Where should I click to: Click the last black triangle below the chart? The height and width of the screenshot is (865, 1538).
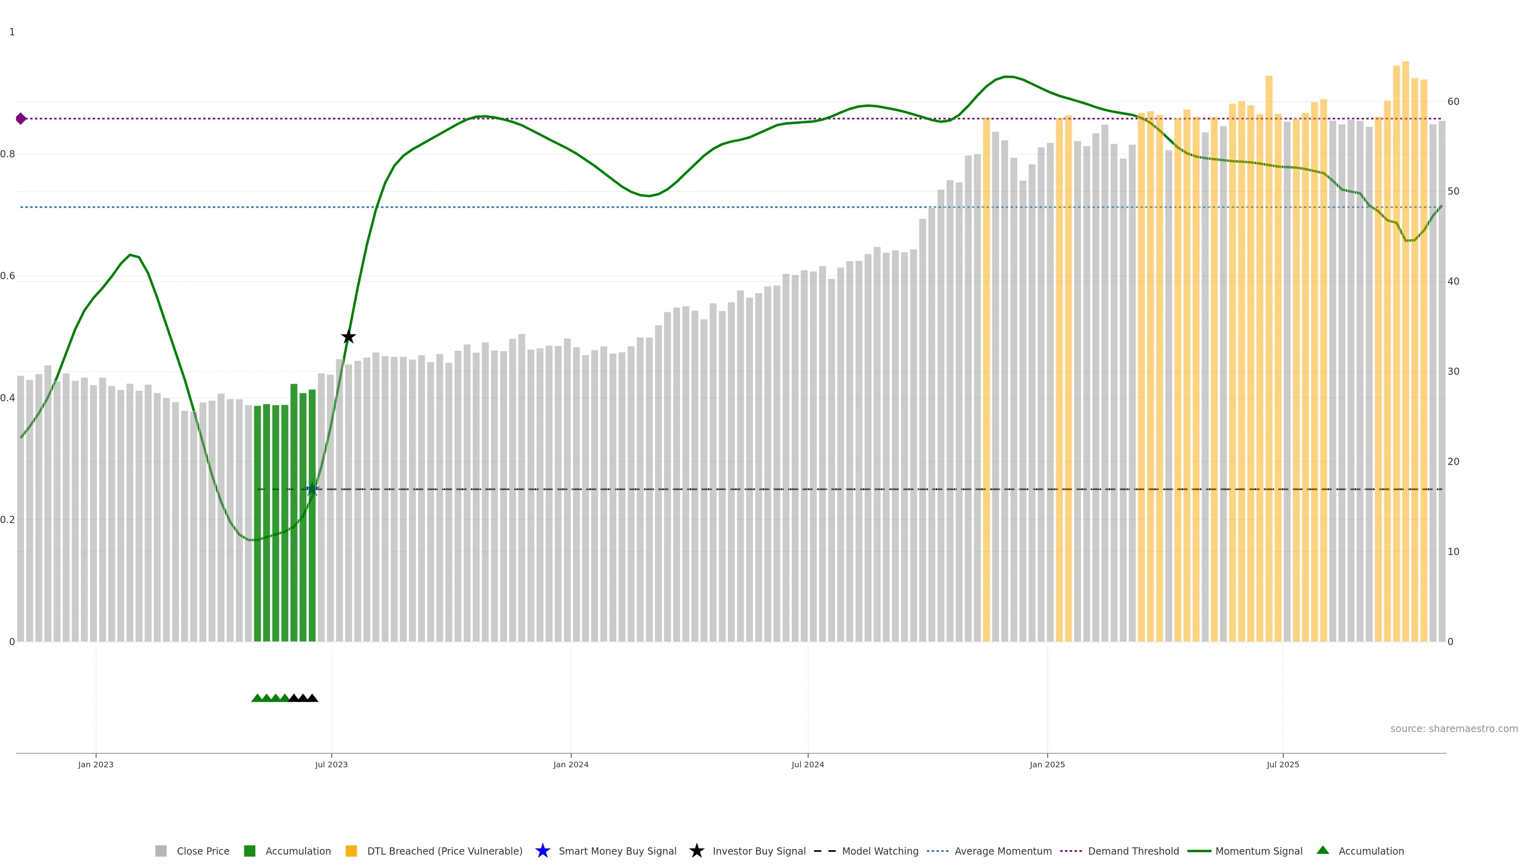(312, 698)
